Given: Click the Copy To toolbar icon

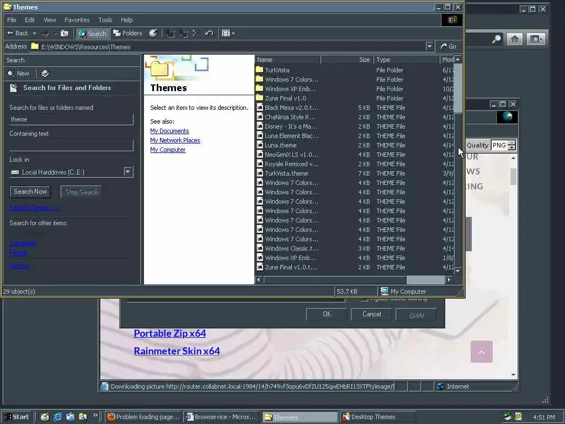Looking at the screenshot, I should coord(184,34).
